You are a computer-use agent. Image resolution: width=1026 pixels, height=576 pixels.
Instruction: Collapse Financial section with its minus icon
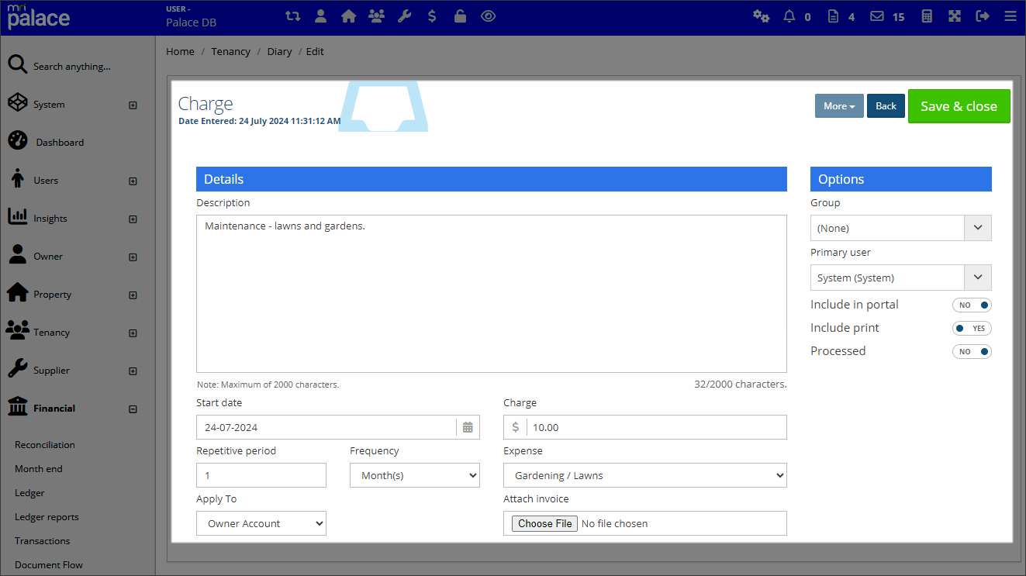133,409
